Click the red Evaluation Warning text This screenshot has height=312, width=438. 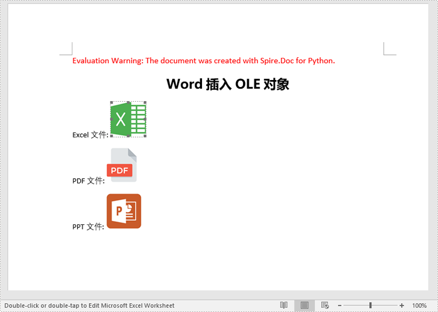[204, 61]
